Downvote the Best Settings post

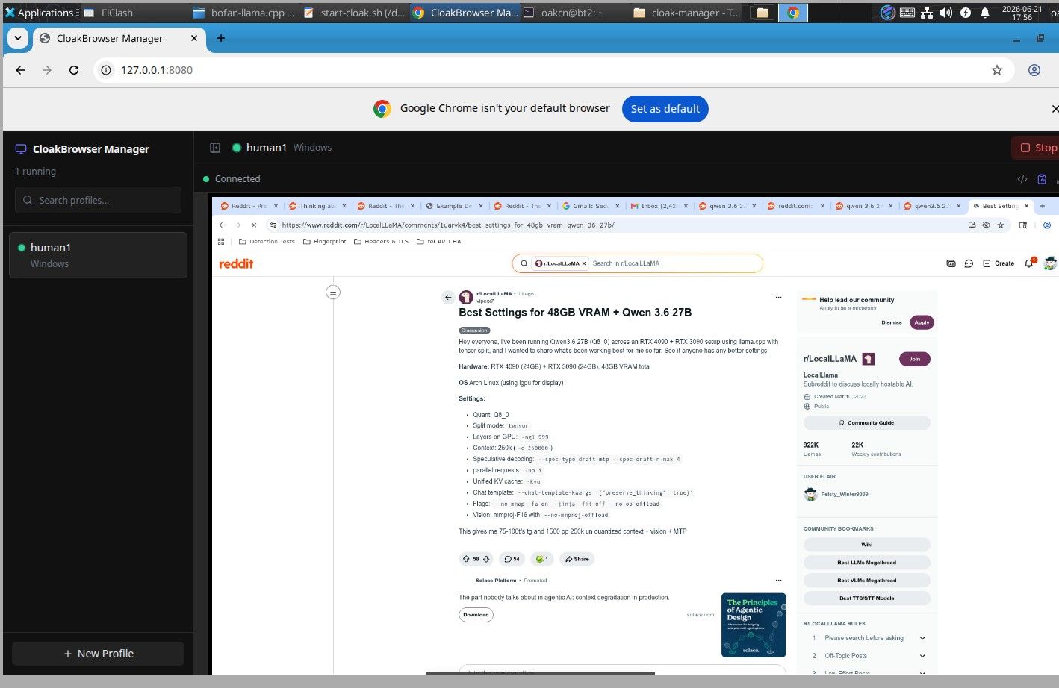(x=486, y=559)
